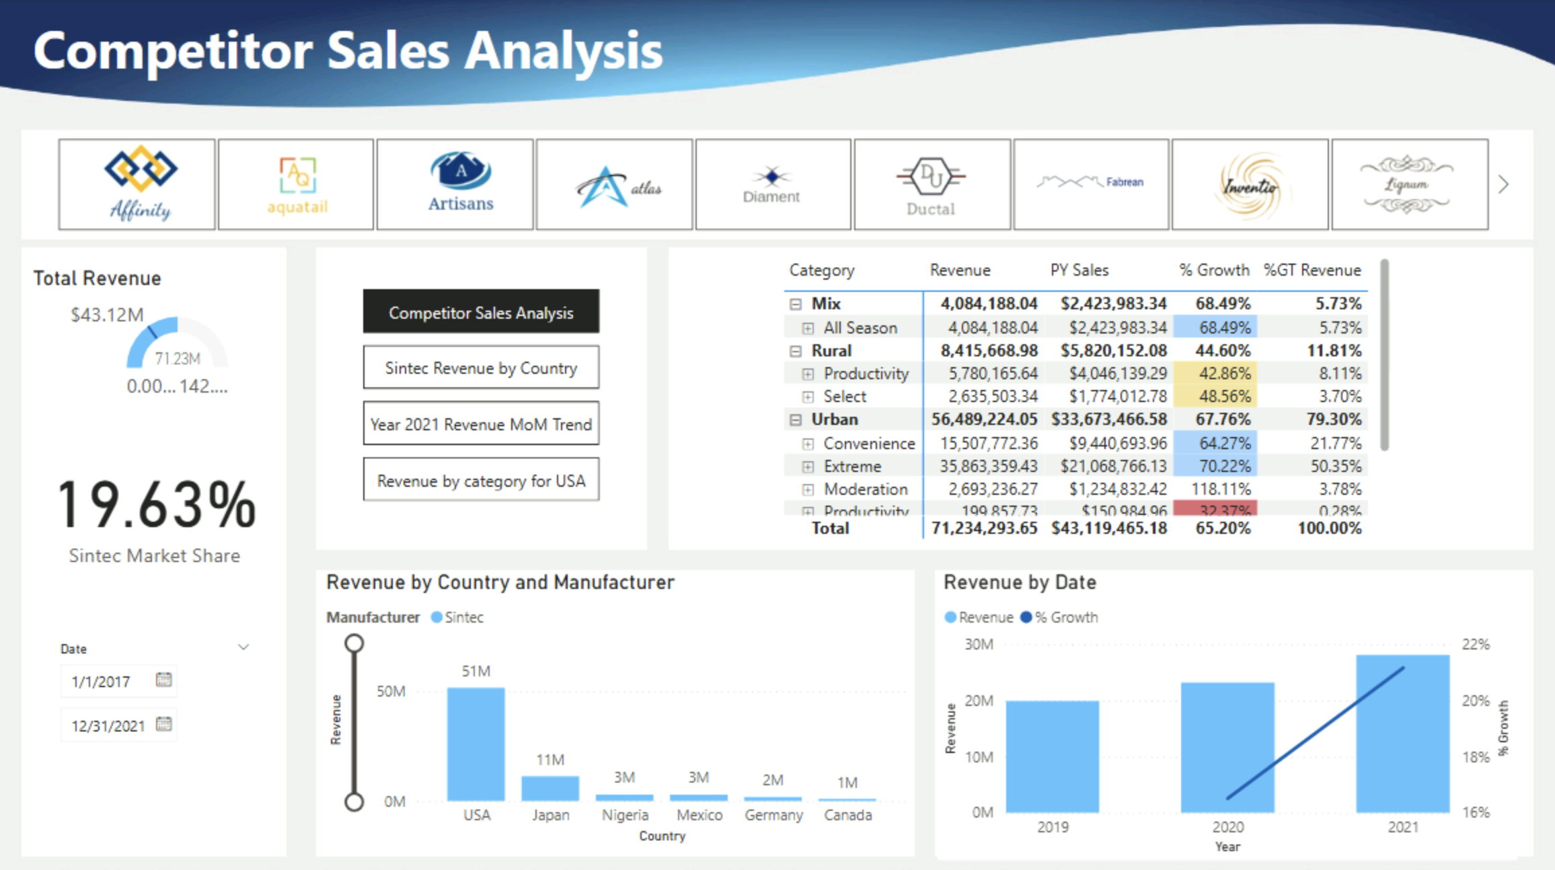Click the Revenue by category for USA button

pos(481,480)
